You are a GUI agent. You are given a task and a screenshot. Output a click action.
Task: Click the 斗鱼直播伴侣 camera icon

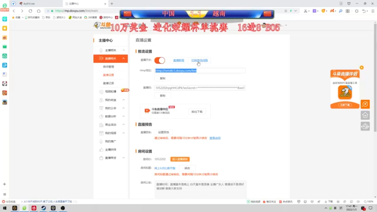[147, 111]
